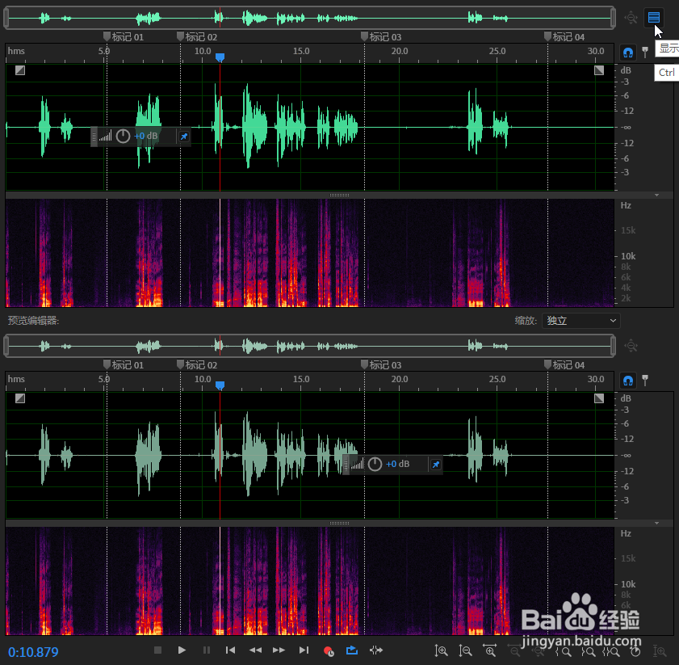Viewport: 679px width, 665px height.
Task: Click the Rewind button
Action: click(255, 650)
